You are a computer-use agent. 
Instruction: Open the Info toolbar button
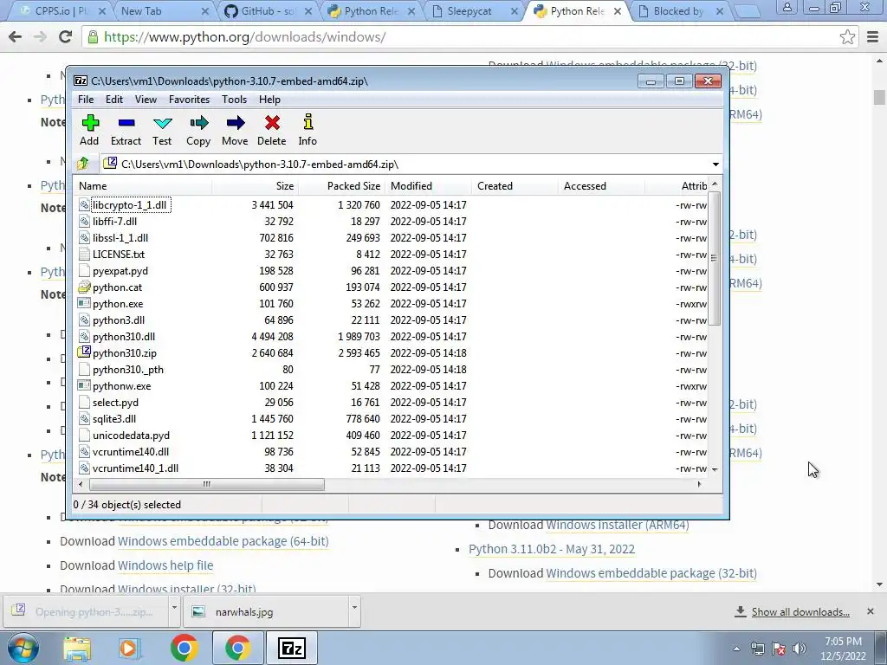point(308,123)
